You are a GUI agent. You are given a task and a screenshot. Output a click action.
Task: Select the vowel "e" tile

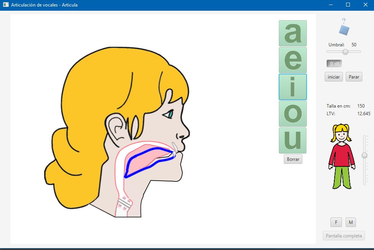pyautogui.click(x=293, y=60)
